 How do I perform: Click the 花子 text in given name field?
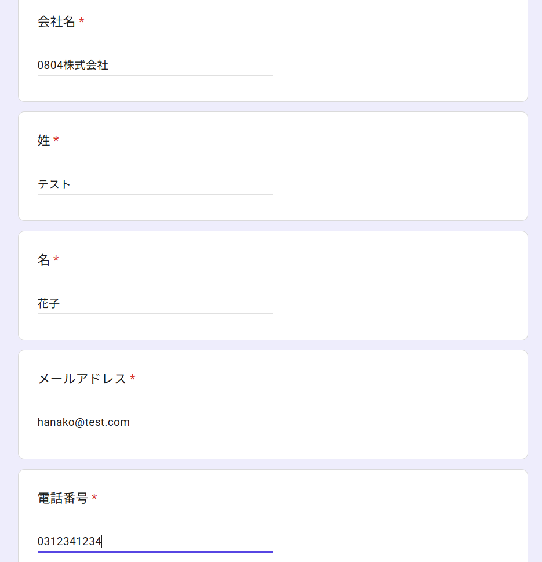coord(49,303)
